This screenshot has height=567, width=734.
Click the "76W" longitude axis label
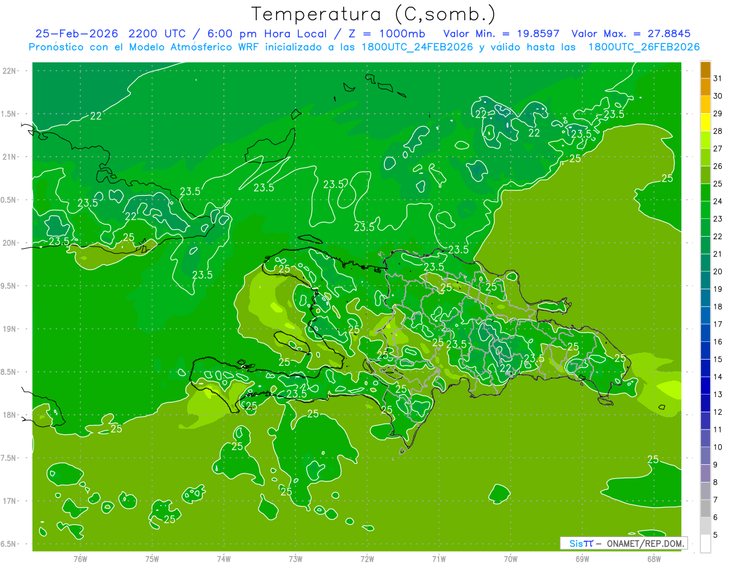[80, 559]
